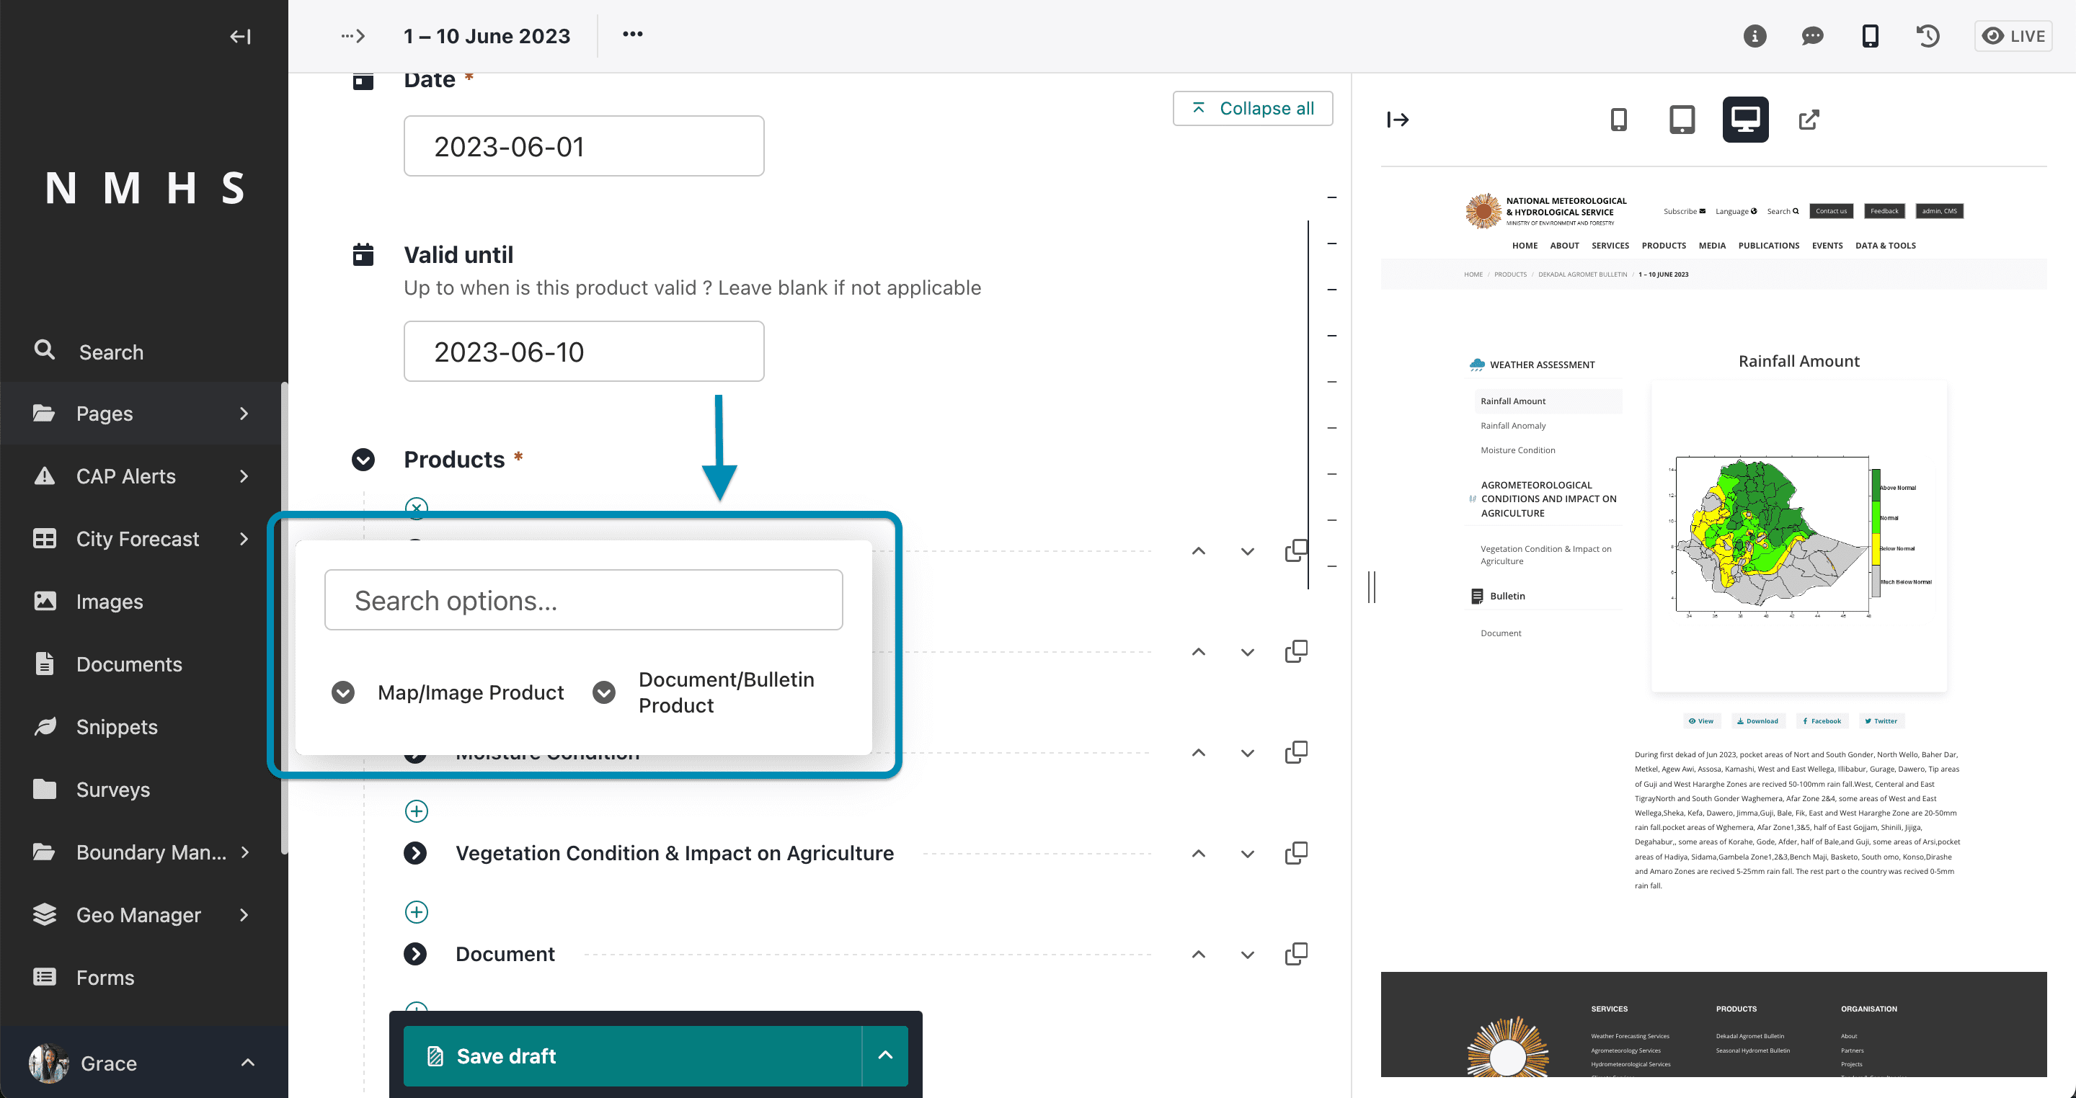Click Moisture Condition in preview sidebar

(x=1517, y=450)
